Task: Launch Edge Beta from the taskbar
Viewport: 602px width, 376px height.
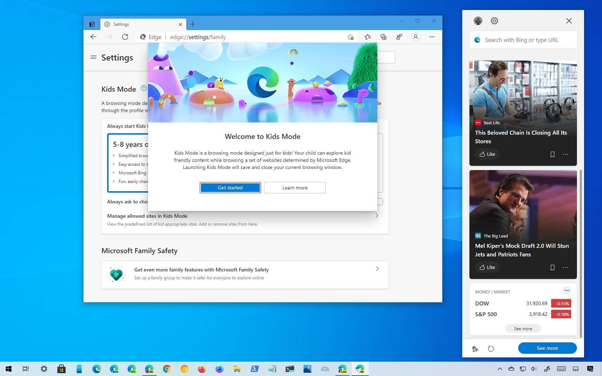Action: click(114, 369)
